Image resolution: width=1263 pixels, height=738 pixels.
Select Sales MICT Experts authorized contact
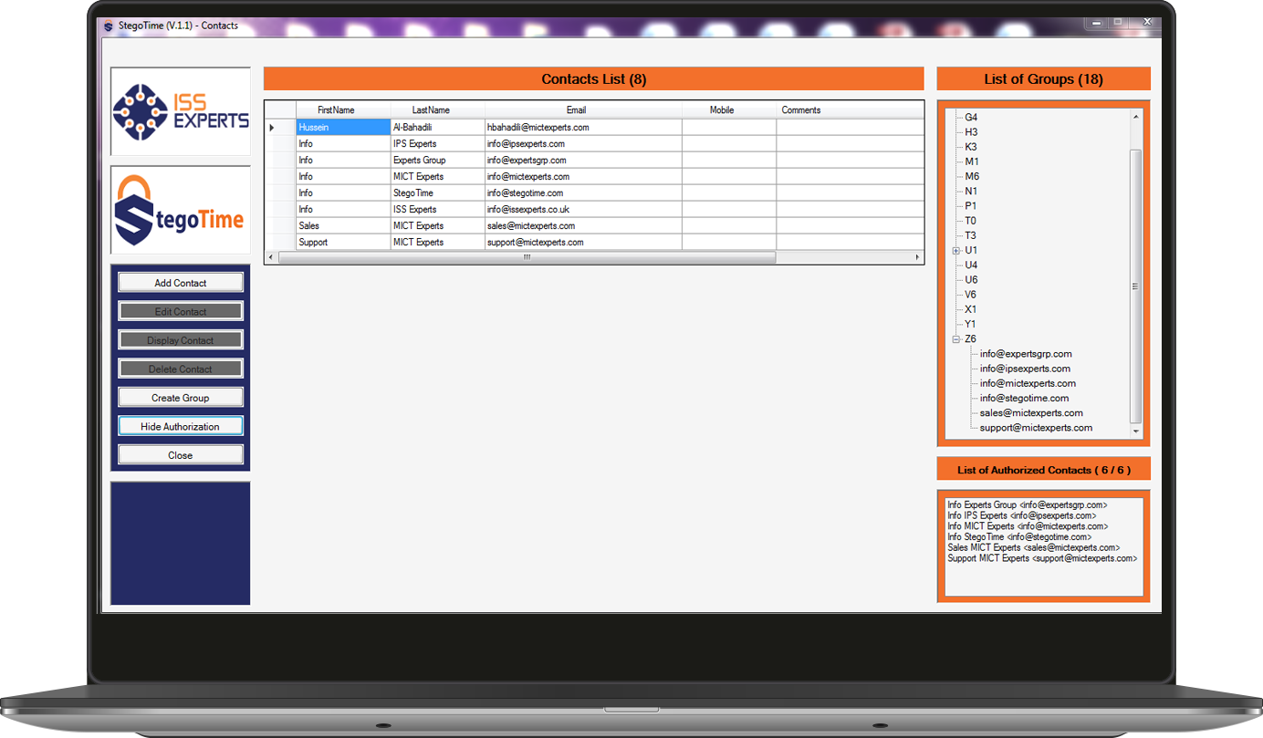point(1033,548)
